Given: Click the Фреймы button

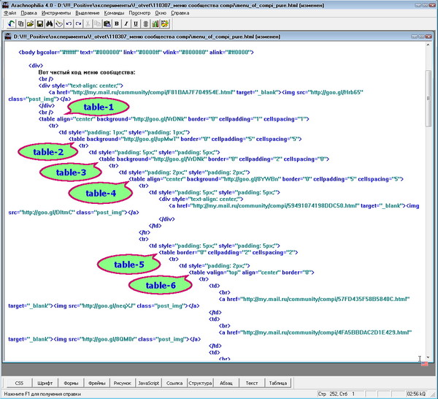Looking at the screenshot, I should click(96, 383).
